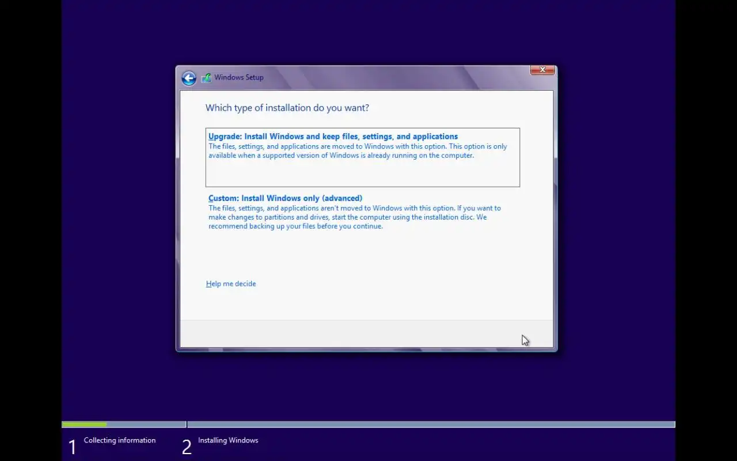Click the Windows Setup title icon
This screenshot has width=737, height=461.
(206, 78)
